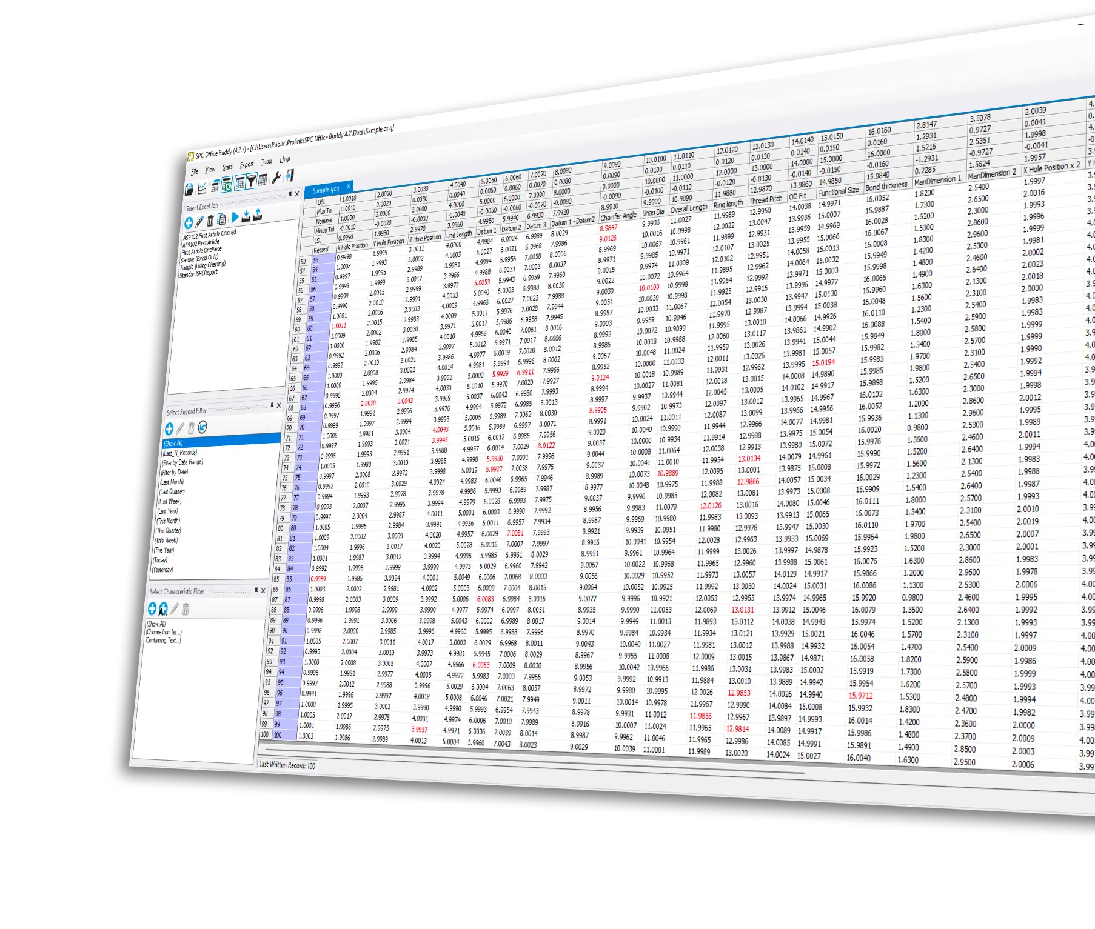1095x929 pixels.
Task: Toggle the record filter panel grid icon
Action: (240, 182)
